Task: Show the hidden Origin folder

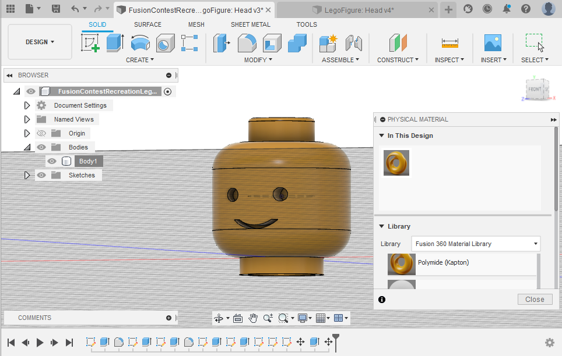Action: 41,133
